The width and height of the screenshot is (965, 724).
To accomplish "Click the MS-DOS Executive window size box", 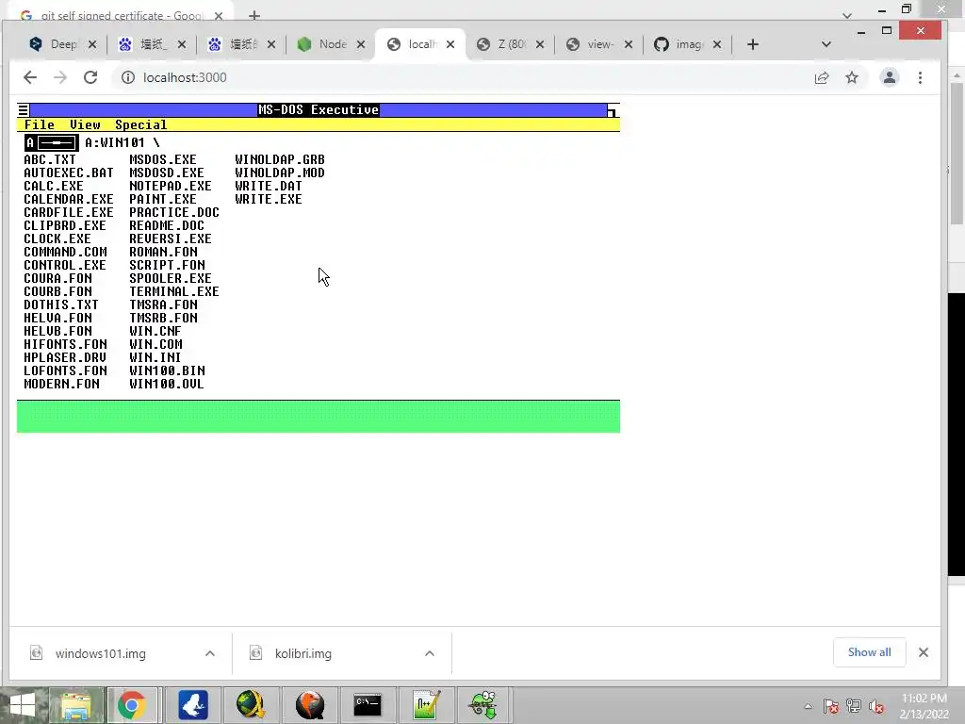I will pos(613,110).
